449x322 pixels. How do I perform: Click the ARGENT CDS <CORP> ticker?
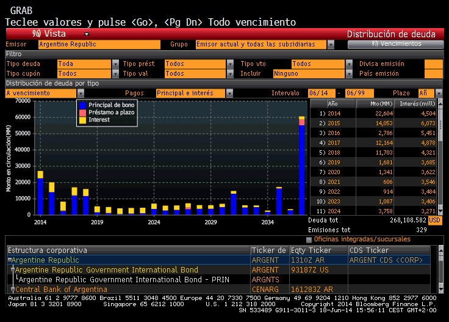(x=386, y=260)
